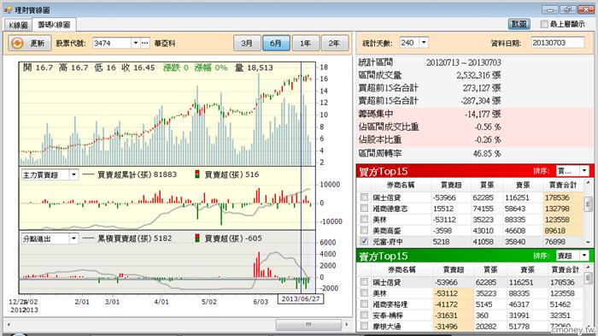Click 賣張 header in 買方Top15
This screenshot has height=336, width=598.
coord(523,186)
